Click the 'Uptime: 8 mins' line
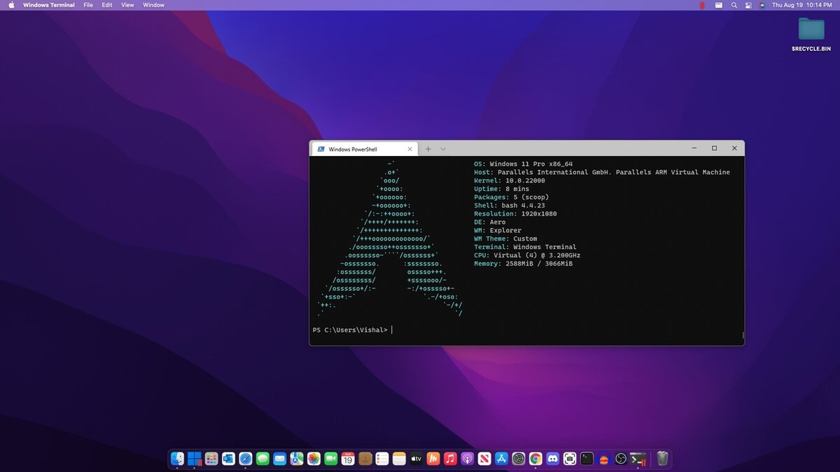 coord(501,189)
